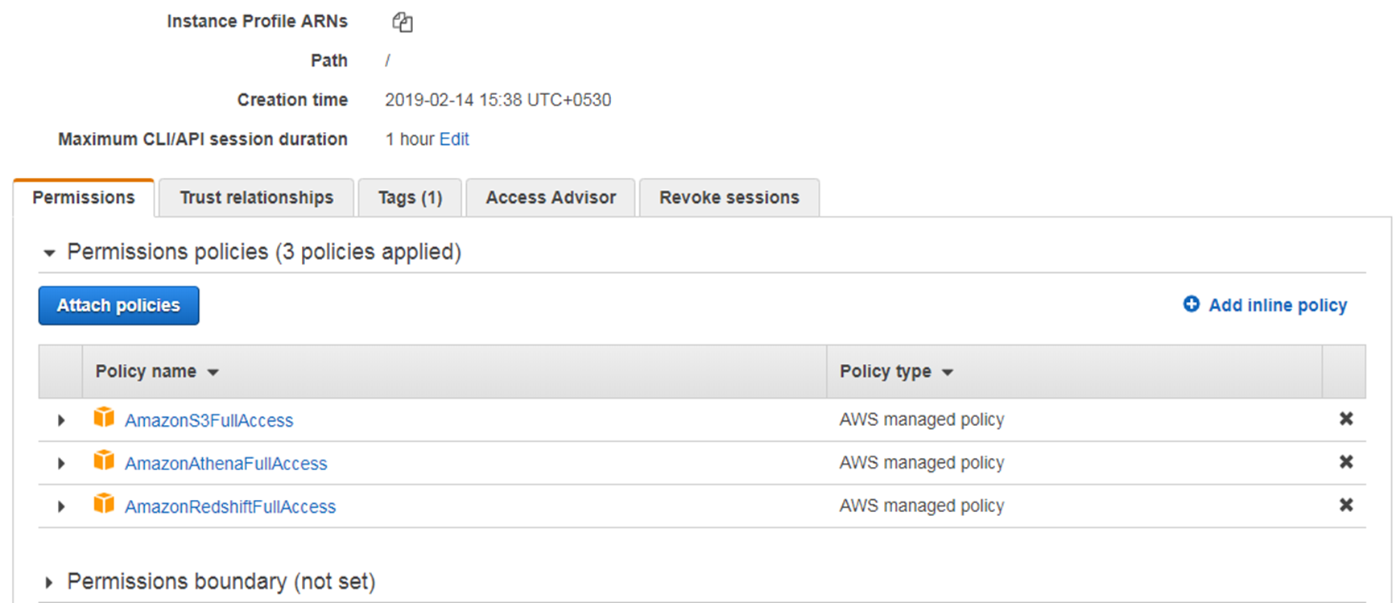The width and height of the screenshot is (1396, 603).
Task: Collapse the Permissions policies section
Action: click(49, 253)
